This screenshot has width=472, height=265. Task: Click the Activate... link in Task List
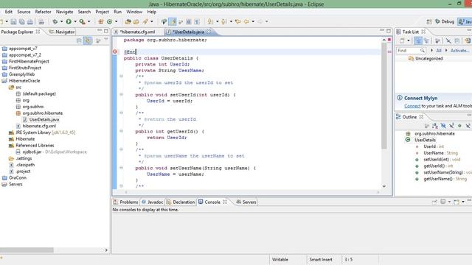tap(459, 51)
